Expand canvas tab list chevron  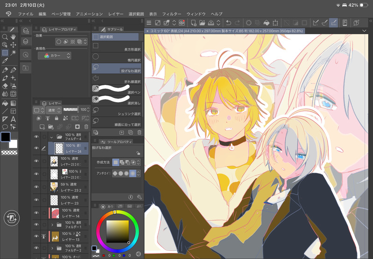point(364,31)
